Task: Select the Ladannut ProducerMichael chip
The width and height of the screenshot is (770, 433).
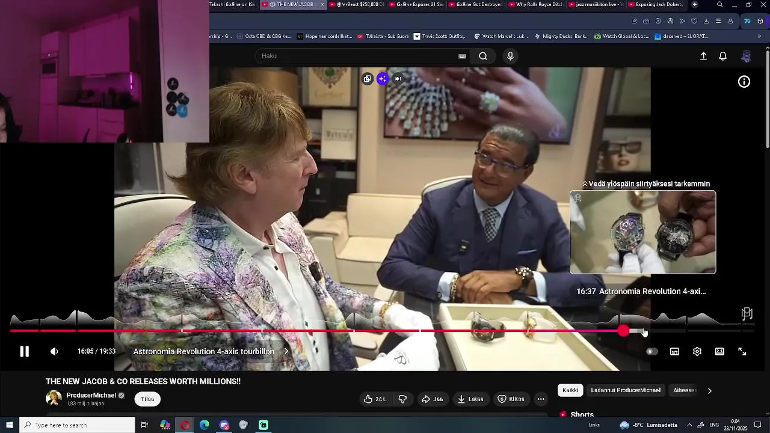Action: coord(626,390)
